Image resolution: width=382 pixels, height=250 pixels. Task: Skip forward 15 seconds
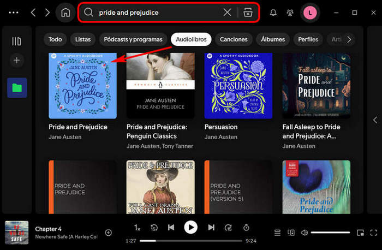(228, 228)
